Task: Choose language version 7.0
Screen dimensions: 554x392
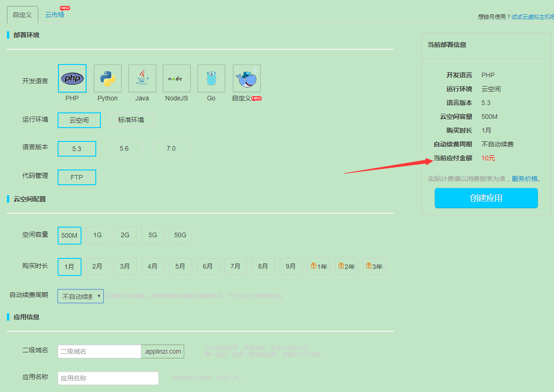Action: (x=171, y=148)
